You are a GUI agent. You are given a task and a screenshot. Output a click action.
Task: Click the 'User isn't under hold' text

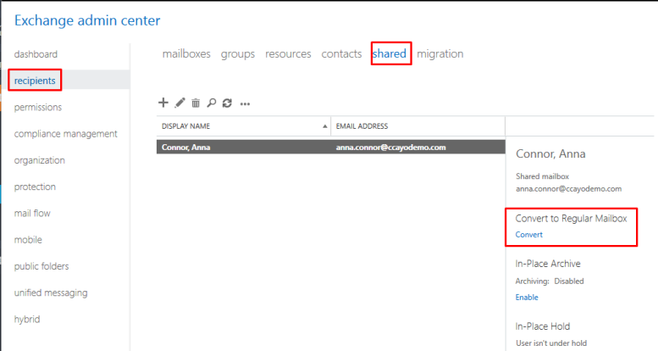[x=551, y=343]
